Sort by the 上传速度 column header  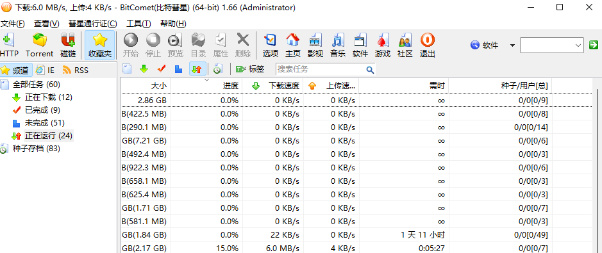[331, 86]
